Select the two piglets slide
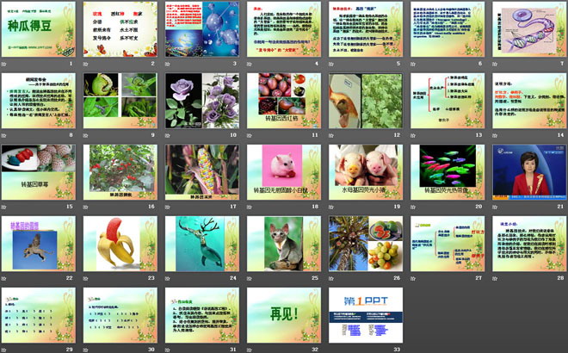Viewport: 568px width, 353px height. [x=366, y=172]
